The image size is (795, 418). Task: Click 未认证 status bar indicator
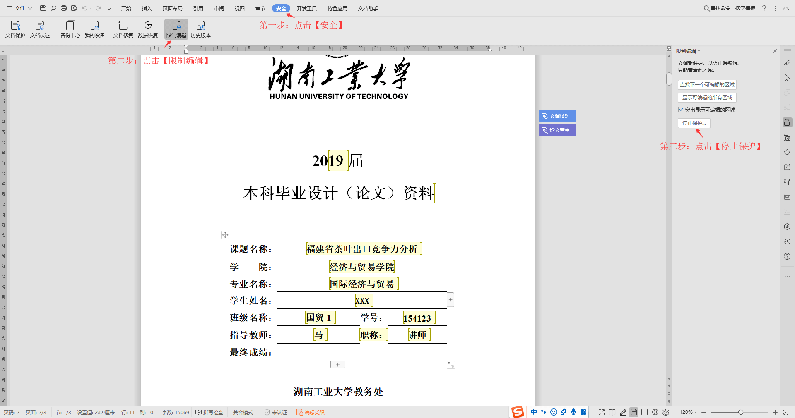click(276, 412)
